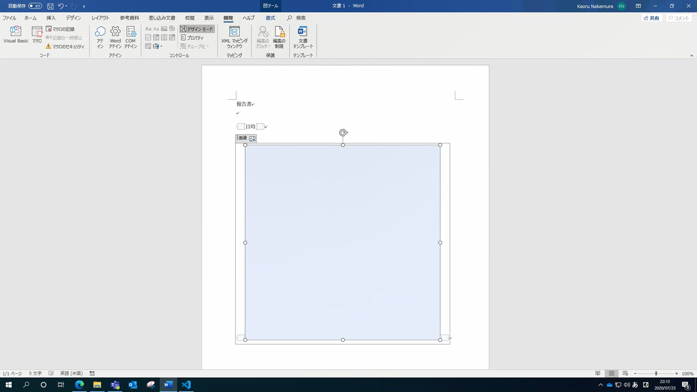Click the 日時 content control in document

pos(250,127)
